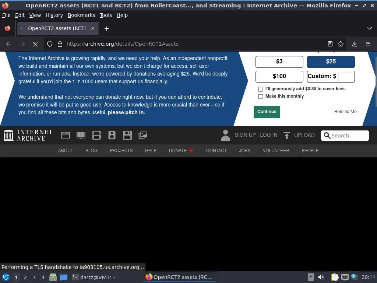Viewport: 377px width, 283px height.
Task: Click the LOG IN link
Action: coord(268,135)
